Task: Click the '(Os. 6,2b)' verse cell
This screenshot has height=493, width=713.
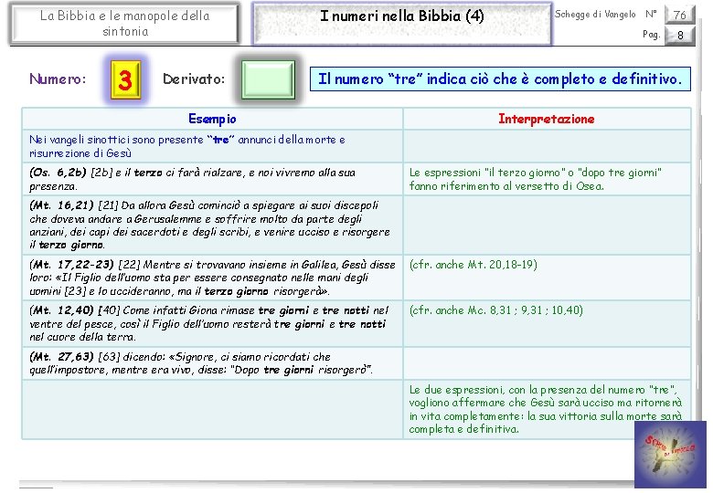Action: [212, 179]
